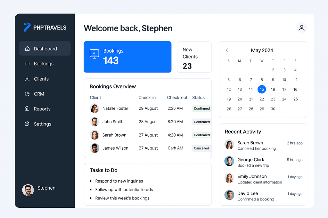
Task: Click Confirmed status for Natalie Foster
Action: [x=202, y=109]
